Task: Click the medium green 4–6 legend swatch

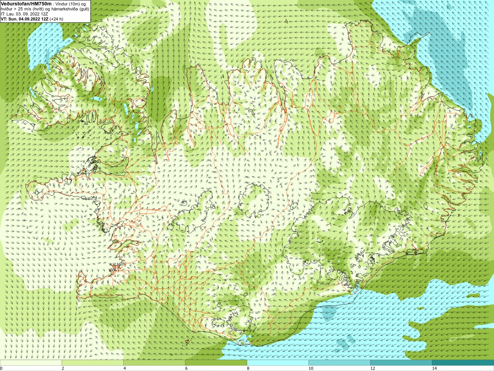Action: pos(154,363)
